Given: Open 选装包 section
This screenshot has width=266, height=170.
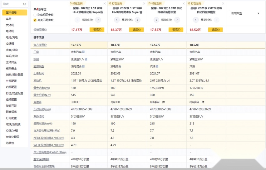Looking at the screenshot, I should pyautogui.click(x=10, y=143).
